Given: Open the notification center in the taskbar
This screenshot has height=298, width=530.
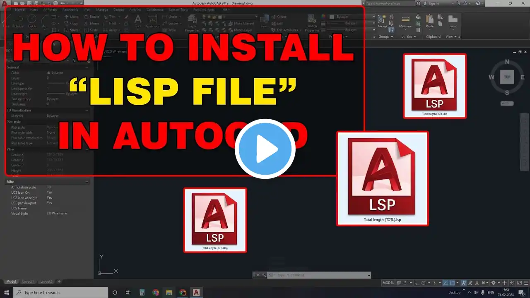Looking at the screenshot, I should (521, 292).
